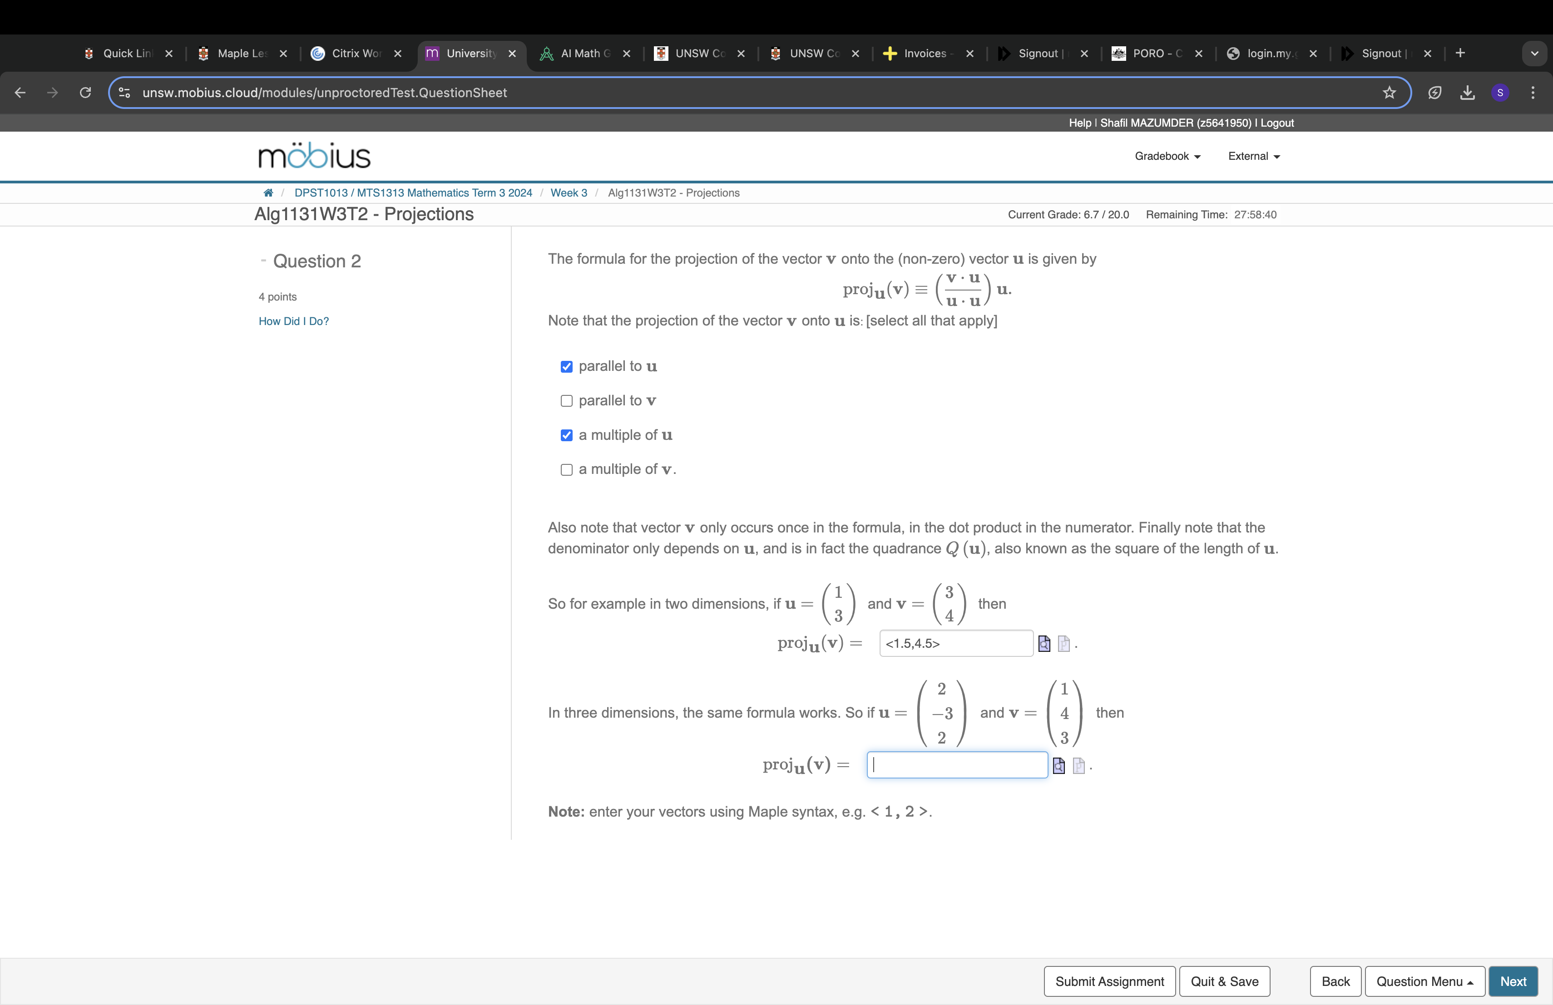1553x1005 pixels.
Task: Click the 'Current Grade: 6.7 / 20.0' text
Action: click(1068, 215)
